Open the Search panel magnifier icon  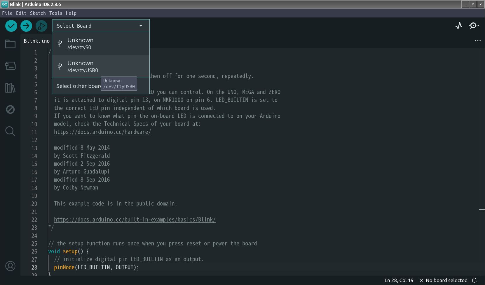tap(10, 131)
